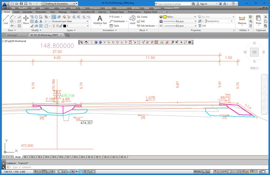Viewport: 270px width, 175px height.
Task: Click the Table tool in Annotation panel
Action: [x=114, y=26]
